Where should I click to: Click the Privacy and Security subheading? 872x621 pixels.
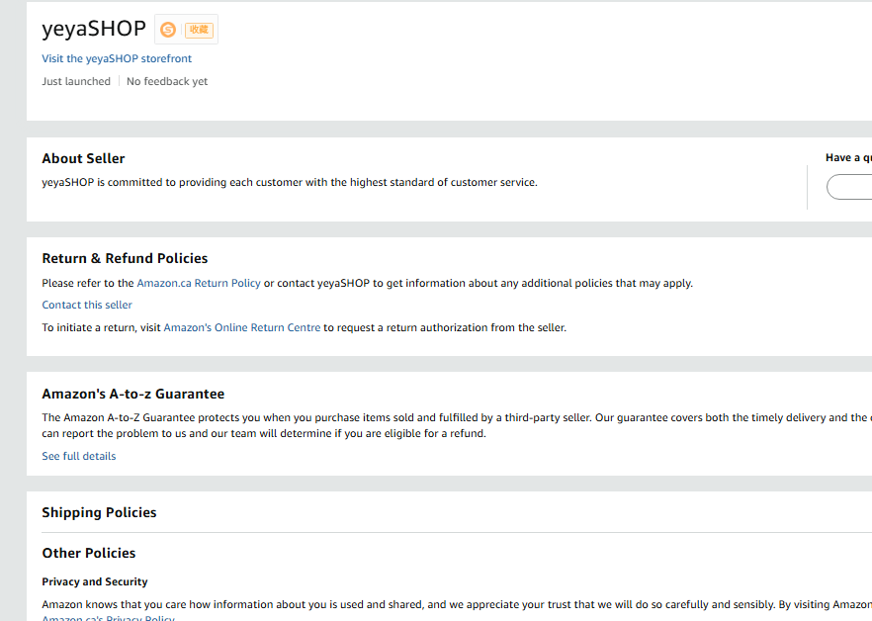click(x=95, y=581)
